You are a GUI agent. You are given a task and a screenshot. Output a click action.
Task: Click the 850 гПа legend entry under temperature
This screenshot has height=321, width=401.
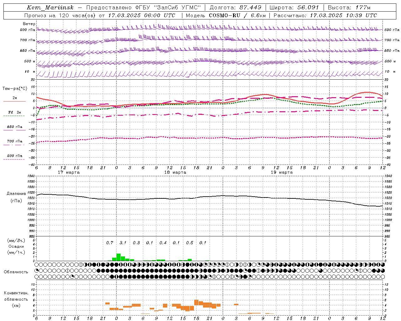click(15, 127)
